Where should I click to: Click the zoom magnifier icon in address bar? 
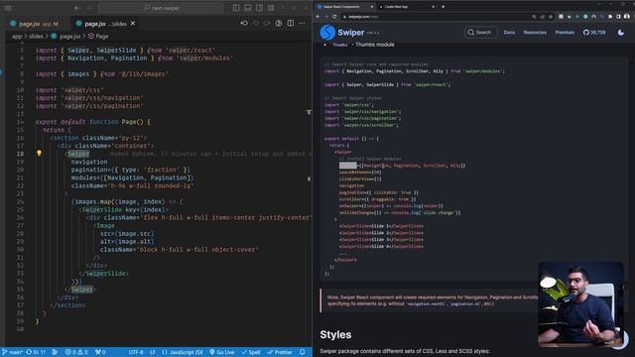click(534, 17)
